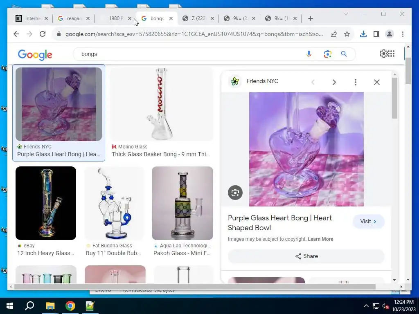This screenshot has width=419, height=314.
Task: Show previous image in preview panel
Action: pos(313,82)
